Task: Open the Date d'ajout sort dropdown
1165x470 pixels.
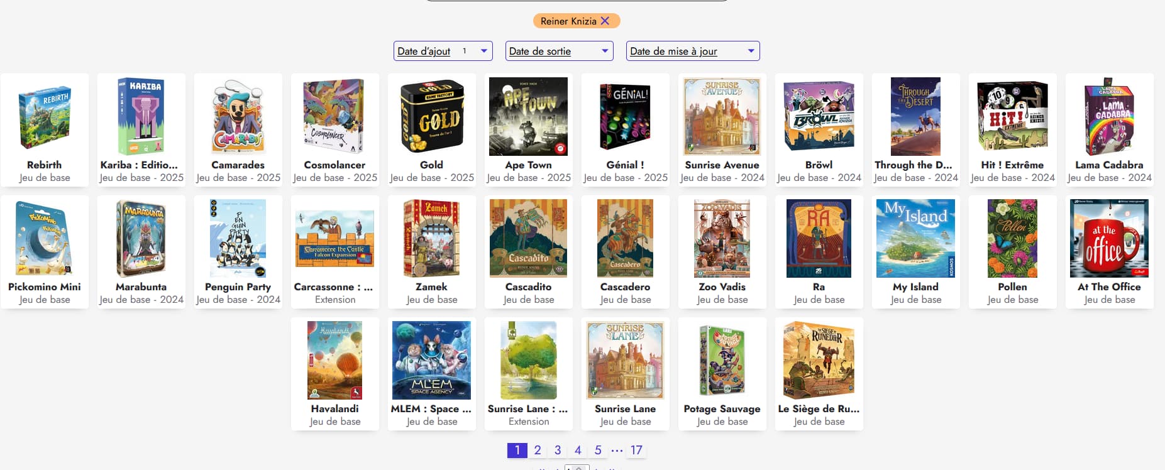Action: pos(443,51)
